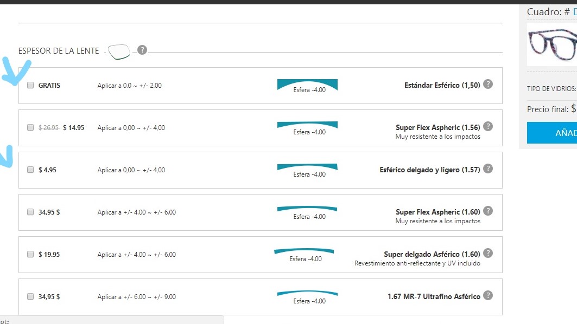Click the blue add-to-cart button

[x=552, y=133]
